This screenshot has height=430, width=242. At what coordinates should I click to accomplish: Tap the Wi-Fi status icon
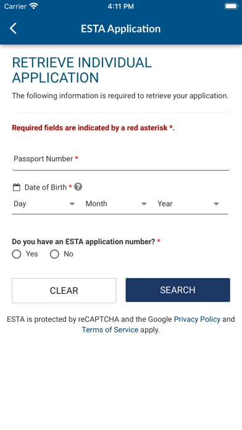[x=33, y=6]
